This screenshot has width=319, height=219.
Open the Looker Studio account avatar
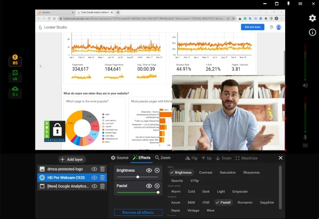coord(278,27)
